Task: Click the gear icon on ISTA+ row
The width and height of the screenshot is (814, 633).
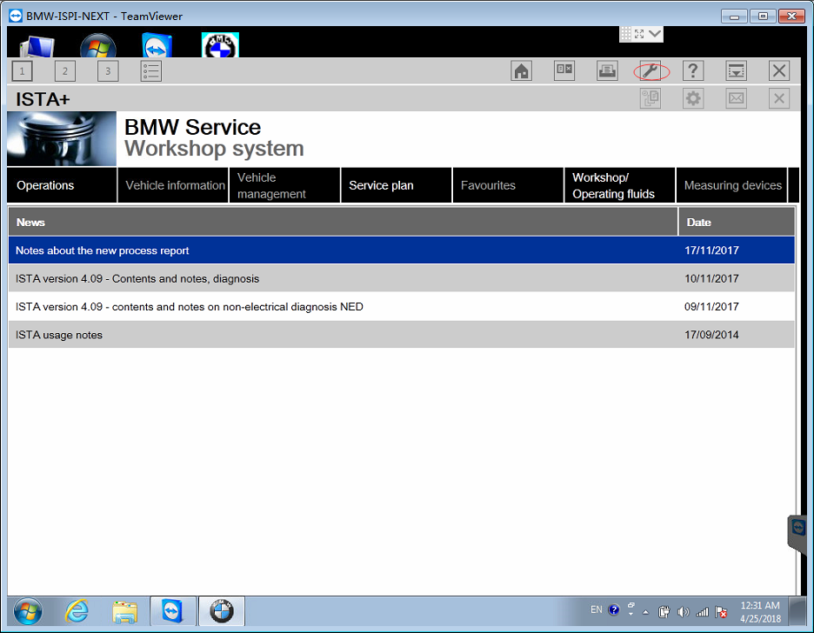Action: [693, 98]
